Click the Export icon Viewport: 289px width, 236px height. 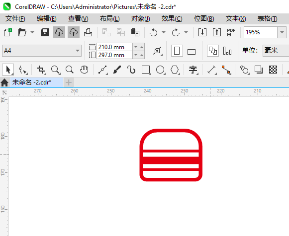point(217,32)
